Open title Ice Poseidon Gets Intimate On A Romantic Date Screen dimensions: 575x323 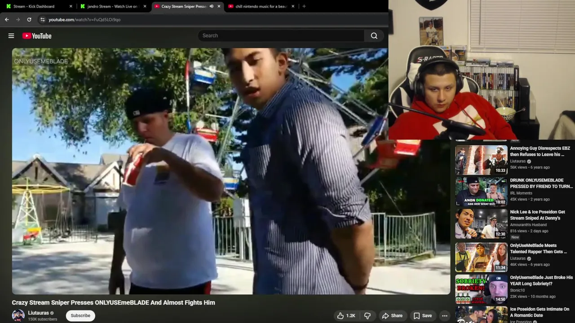pos(540,312)
